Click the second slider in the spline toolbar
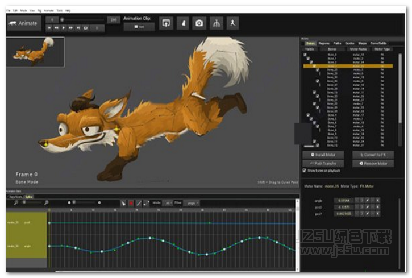The image size is (412, 278). [x=84, y=202]
